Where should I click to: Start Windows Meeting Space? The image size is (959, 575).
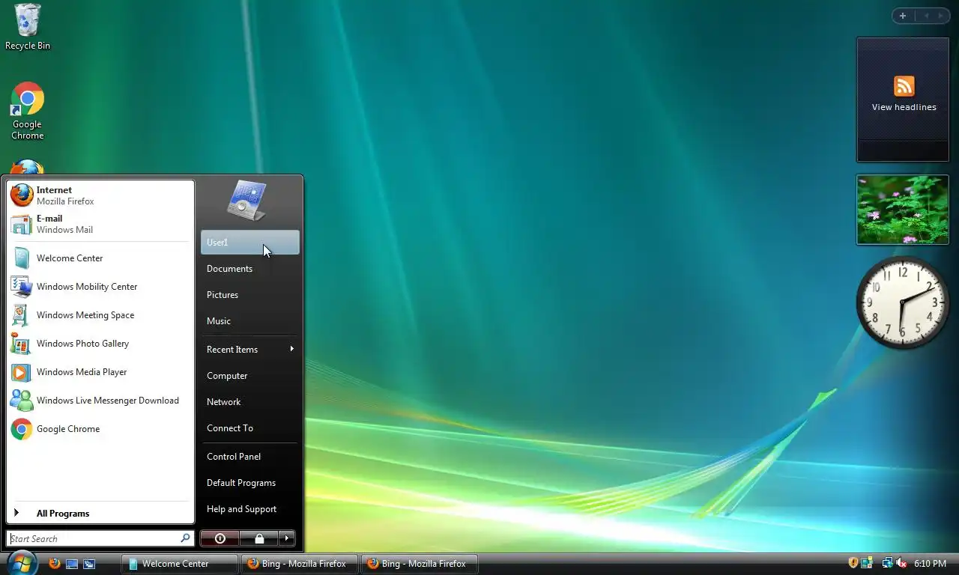click(x=100, y=315)
